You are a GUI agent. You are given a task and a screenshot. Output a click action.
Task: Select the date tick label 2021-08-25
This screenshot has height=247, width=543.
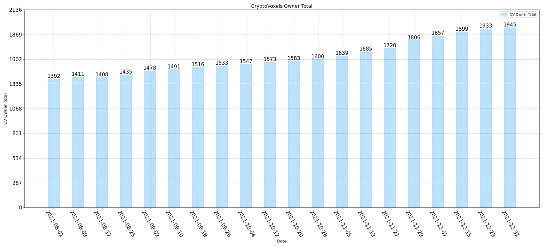(x=126, y=224)
